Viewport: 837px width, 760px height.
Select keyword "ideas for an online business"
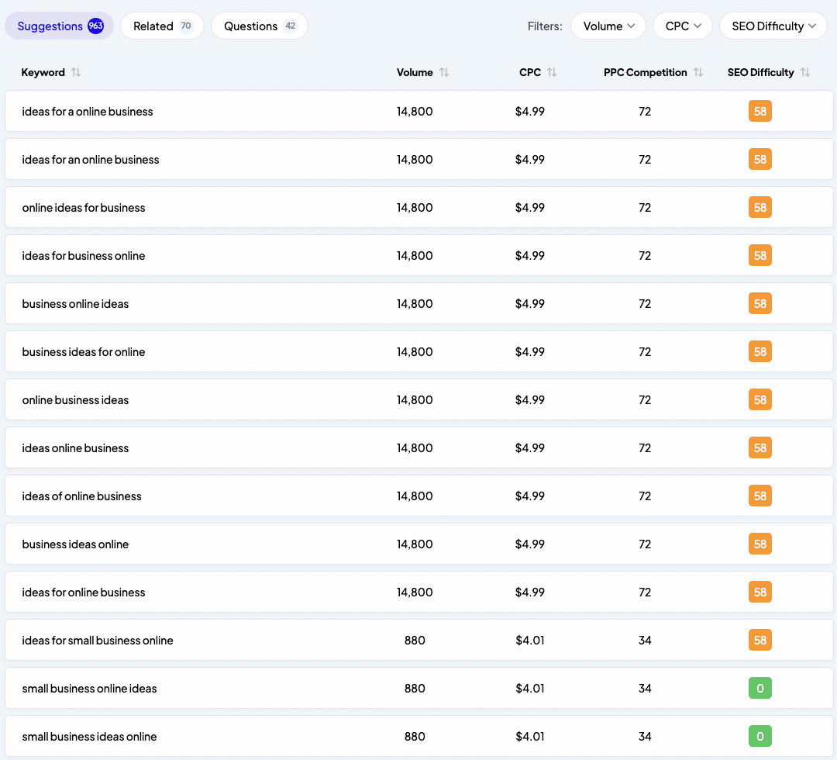91,159
